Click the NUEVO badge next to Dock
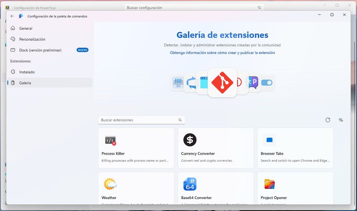 82,50
